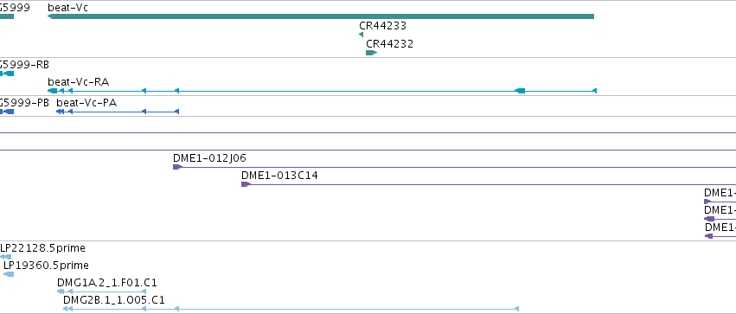
Task: Click the rightmost exon of DMG2B.1_1.005.C1
Action: [x=517, y=309]
